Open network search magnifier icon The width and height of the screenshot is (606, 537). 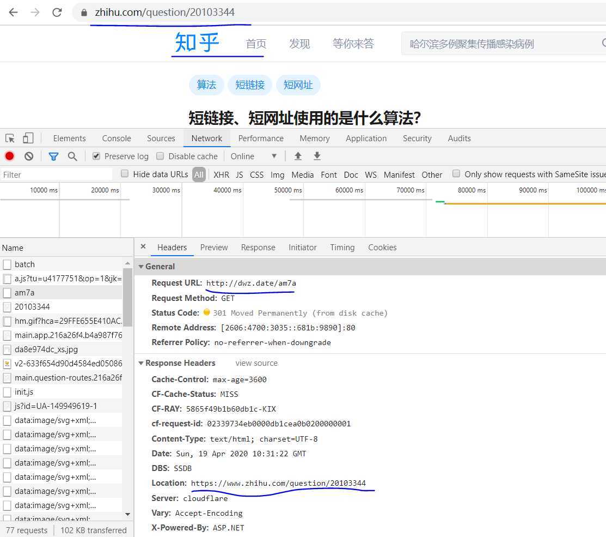click(72, 156)
